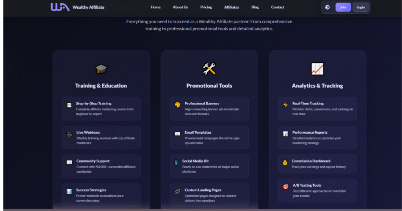402x211 pixels.
Task: Click the Wealthy Affiliate brand name
Action: 88,7
